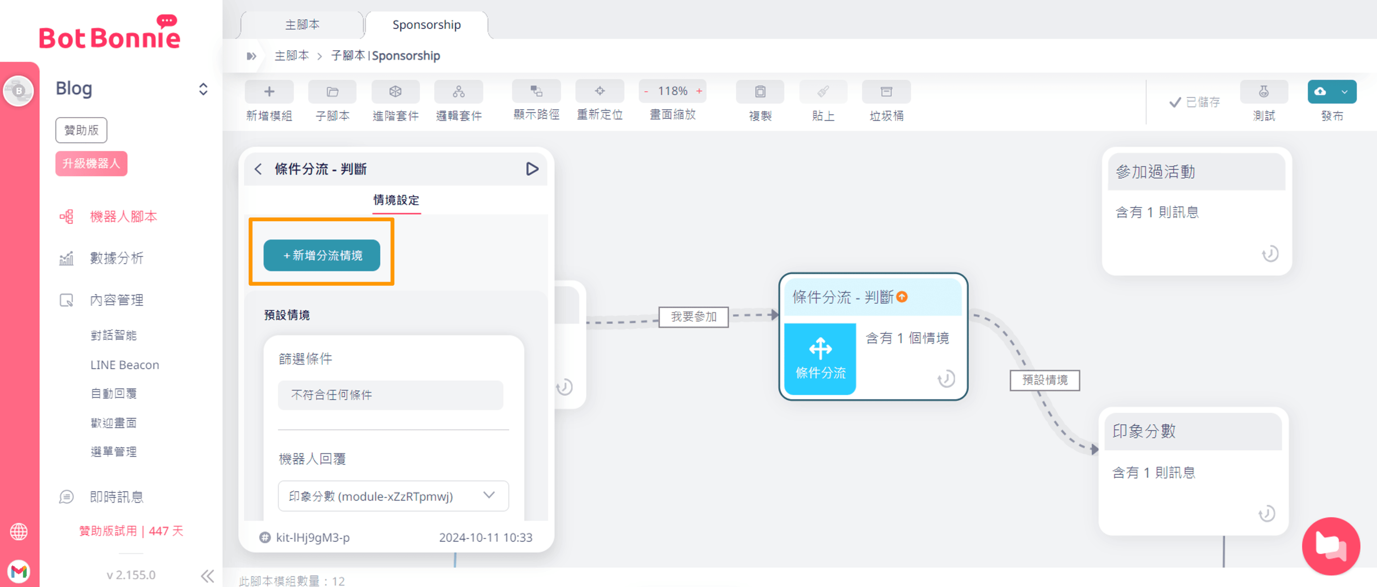The width and height of the screenshot is (1377, 587).
Task: Increase the zoom with the plus button
Action: pyautogui.click(x=699, y=91)
